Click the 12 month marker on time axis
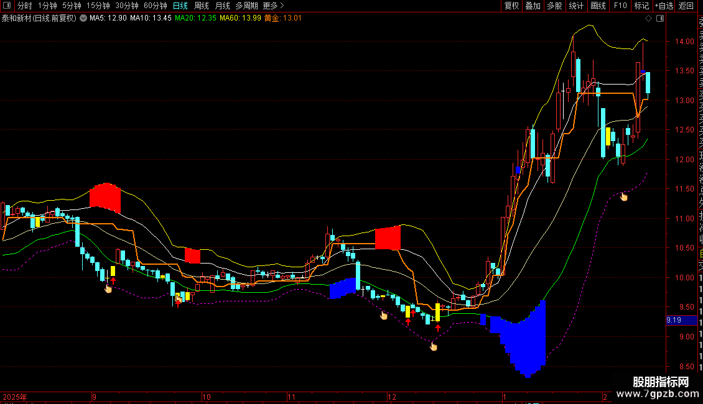703x404 pixels. click(x=392, y=397)
